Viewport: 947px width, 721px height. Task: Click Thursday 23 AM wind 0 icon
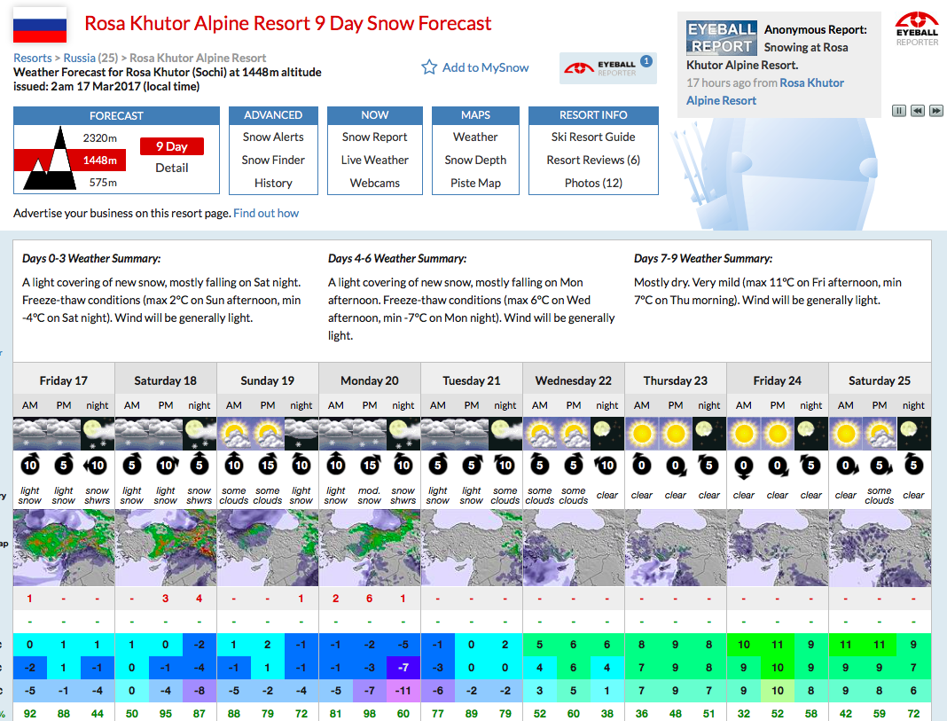tap(641, 465)
